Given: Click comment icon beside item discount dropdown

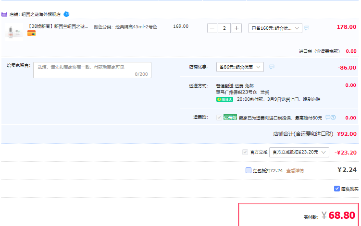Looking at the screenshot, I should 307,28.
